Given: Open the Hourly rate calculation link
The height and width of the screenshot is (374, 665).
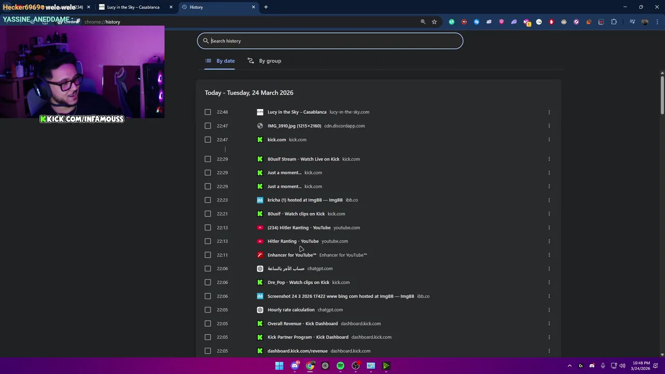Looking at the screenshot, I should pyautogui.click(x=291, y=310).
